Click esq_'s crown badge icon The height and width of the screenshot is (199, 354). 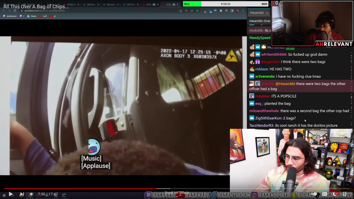252,103
